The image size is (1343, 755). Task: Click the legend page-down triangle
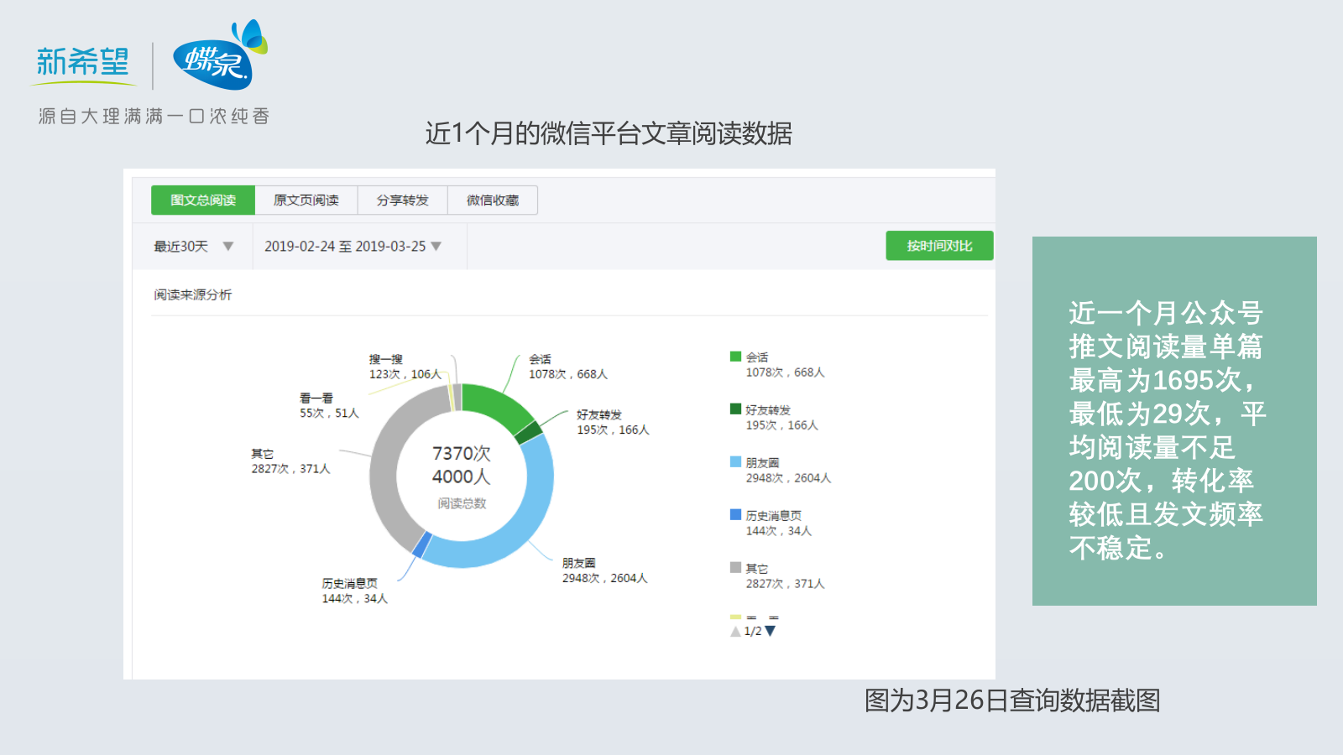pyautogui.click(x=769, y=629)
